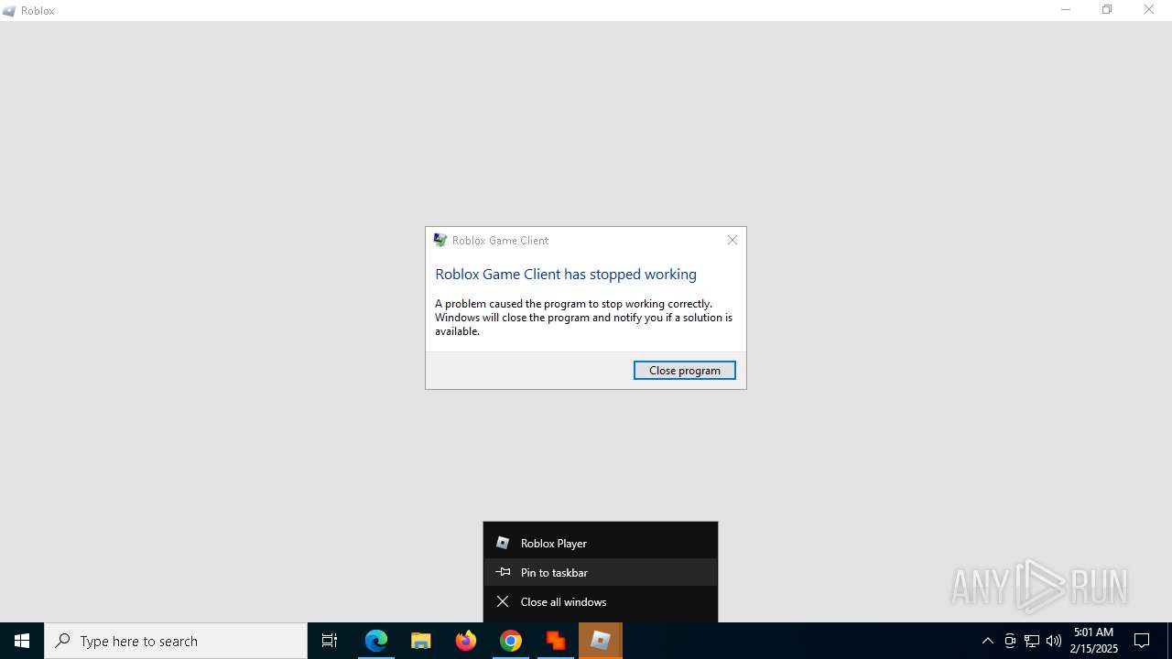Show hidden system tray icons
The width and height of the screenshot is (1172, 659).
click(988, 641)
